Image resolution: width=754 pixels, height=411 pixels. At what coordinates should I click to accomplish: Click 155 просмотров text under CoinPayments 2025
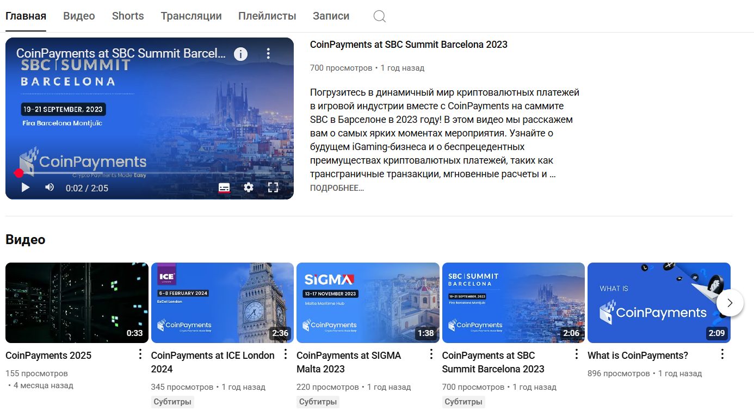(x=36, y=373)
